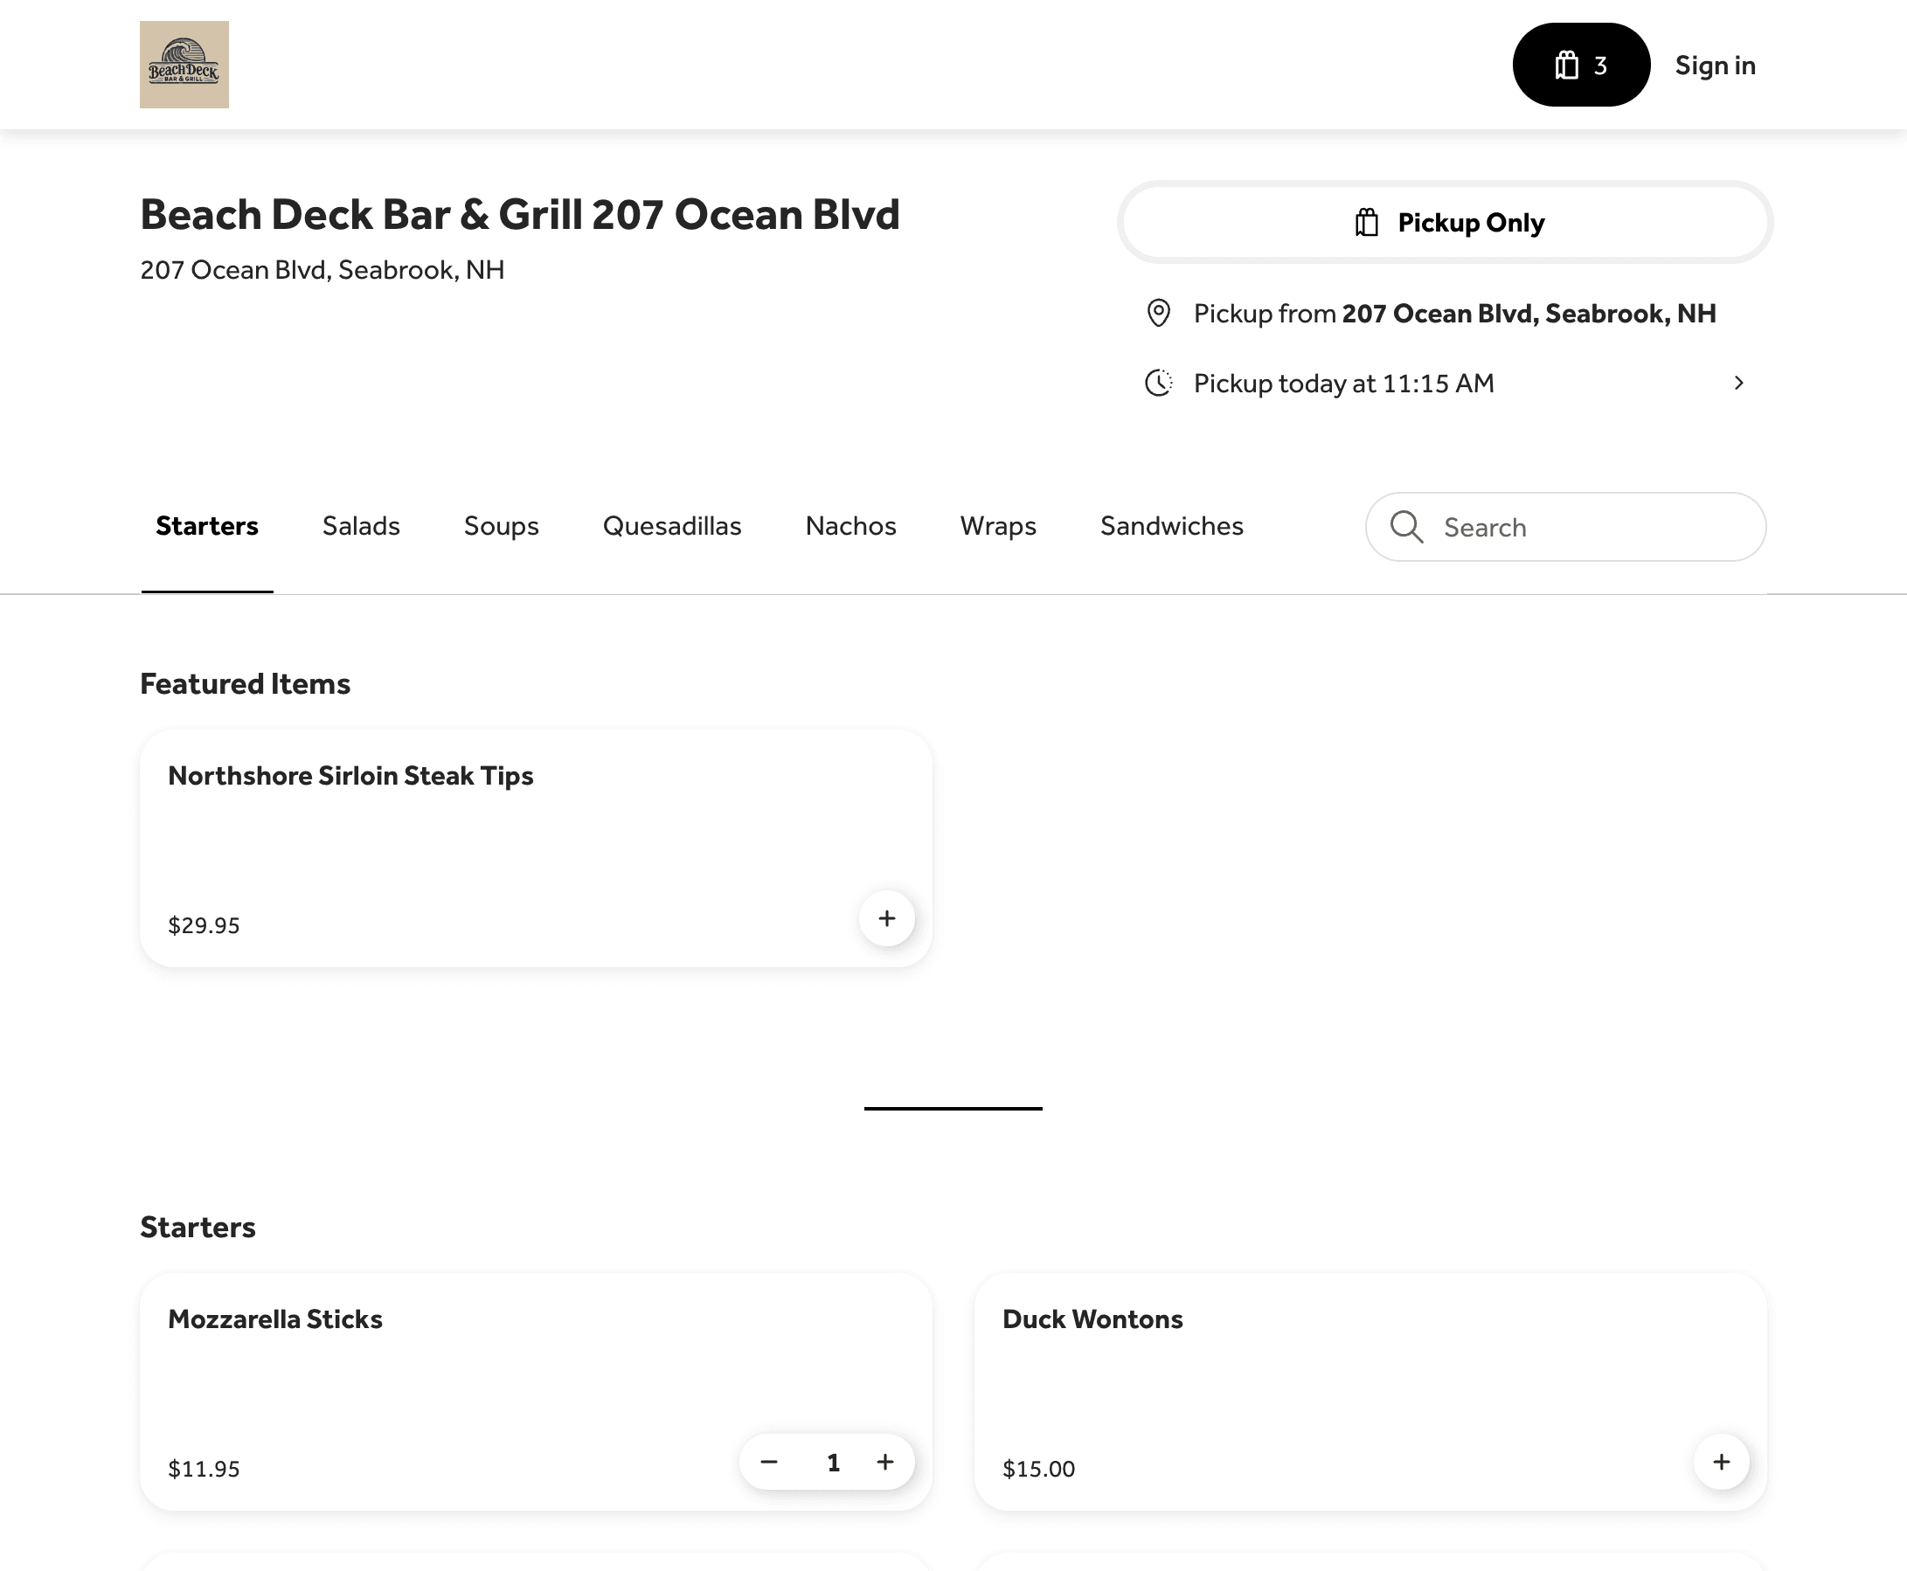Viewport: 1907px width, 1571px height.
Task: Click the clock icon beside pickup time
Action: tap(1159, 383)
